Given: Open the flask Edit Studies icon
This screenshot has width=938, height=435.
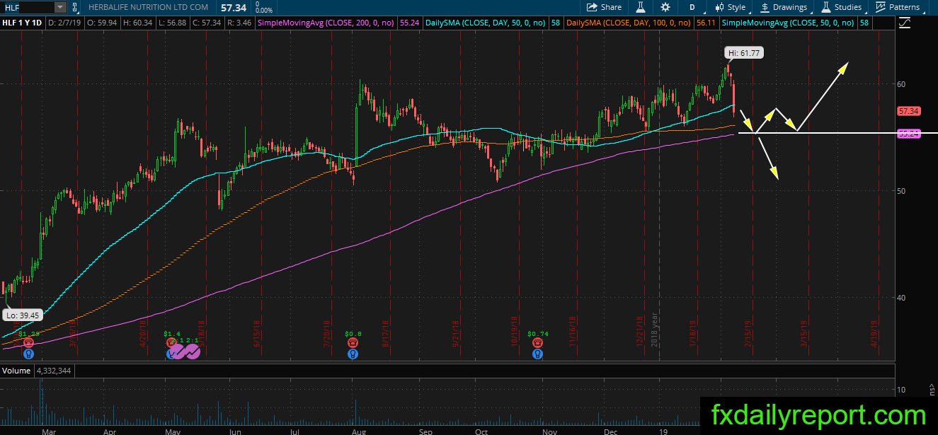Looking at the screenshot, I should pyautogui.click(x=641, y=7).
